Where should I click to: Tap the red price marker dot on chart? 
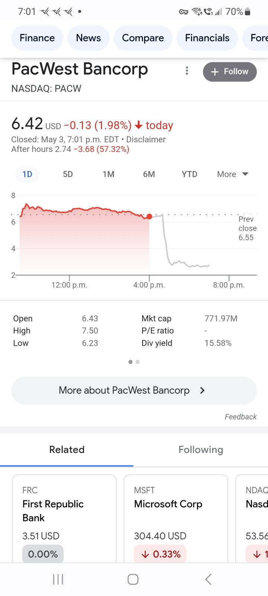click(x=149, y=216)
